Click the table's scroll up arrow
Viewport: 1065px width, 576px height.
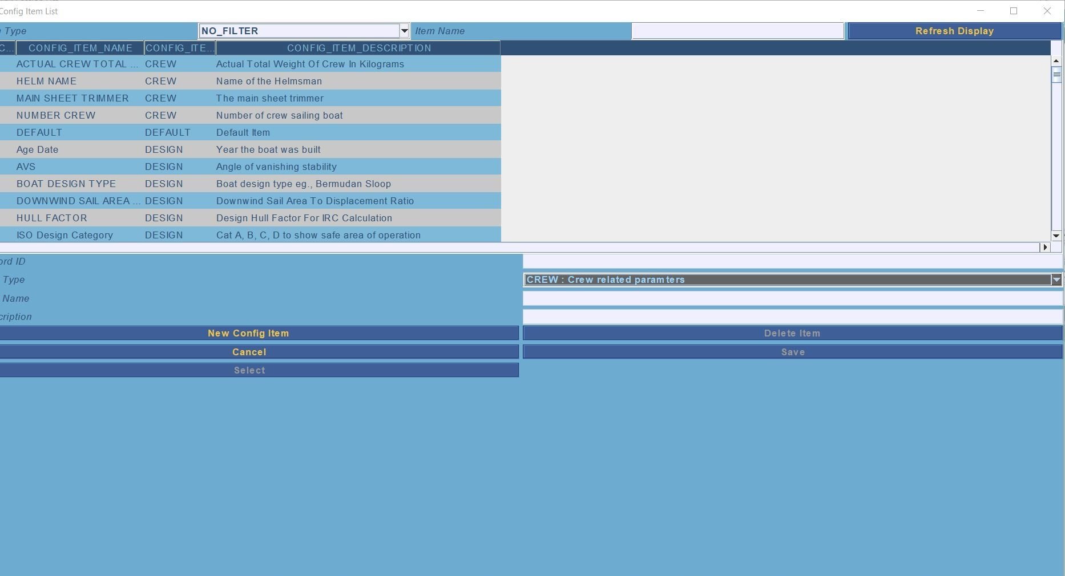[x=1056, y=60]
